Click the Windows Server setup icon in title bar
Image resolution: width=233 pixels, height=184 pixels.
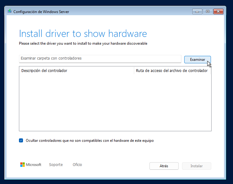coord(10,11)
